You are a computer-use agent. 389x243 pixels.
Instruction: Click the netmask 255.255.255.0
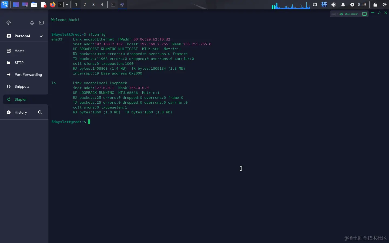pyautogui.click(x=197, y=44)
